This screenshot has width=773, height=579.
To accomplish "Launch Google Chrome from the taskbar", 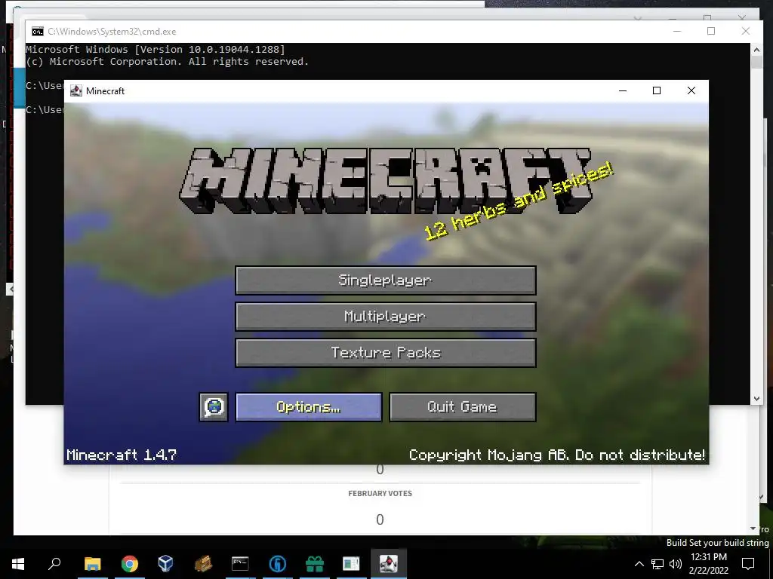I will coord(129,563).
